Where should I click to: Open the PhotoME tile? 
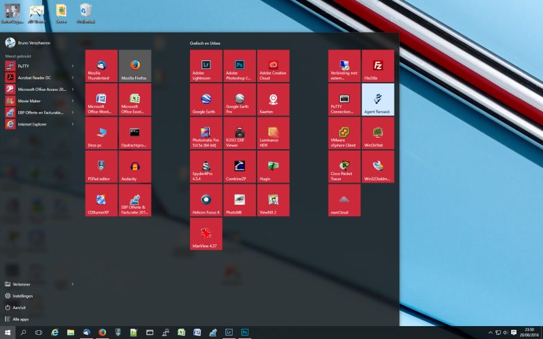240,200
